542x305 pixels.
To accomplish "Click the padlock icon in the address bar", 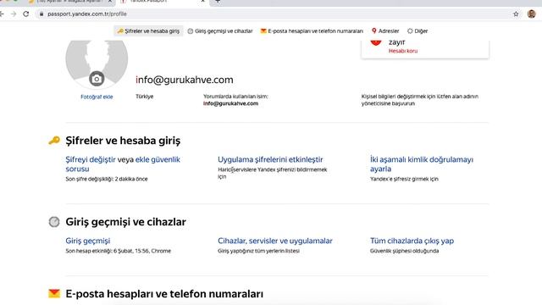I will (41, 14).
